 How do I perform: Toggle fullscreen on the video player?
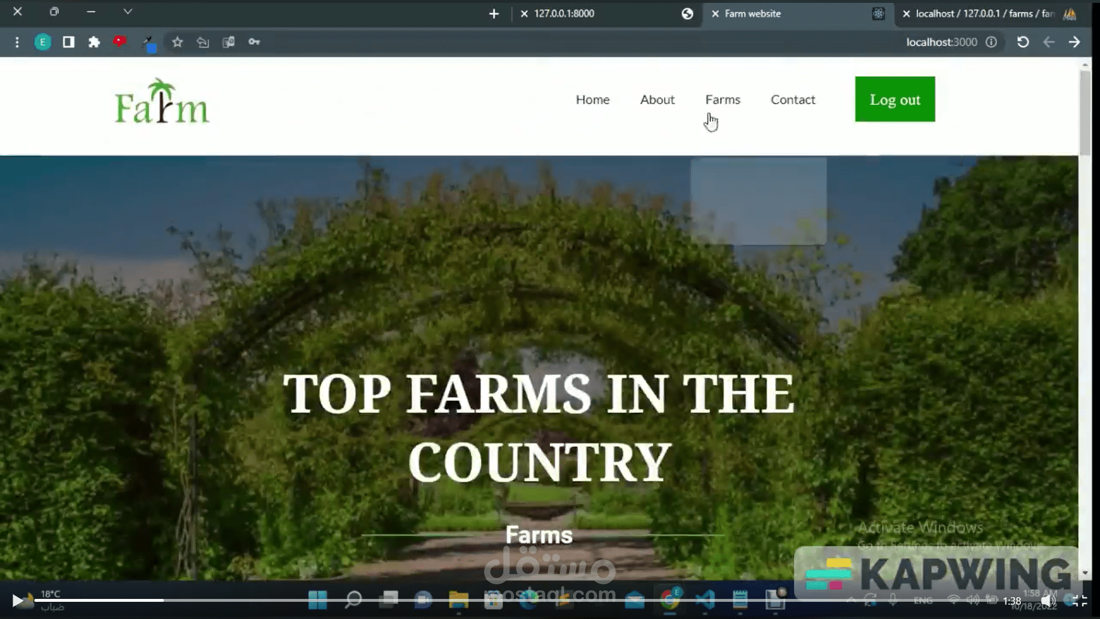(1081, 601)
